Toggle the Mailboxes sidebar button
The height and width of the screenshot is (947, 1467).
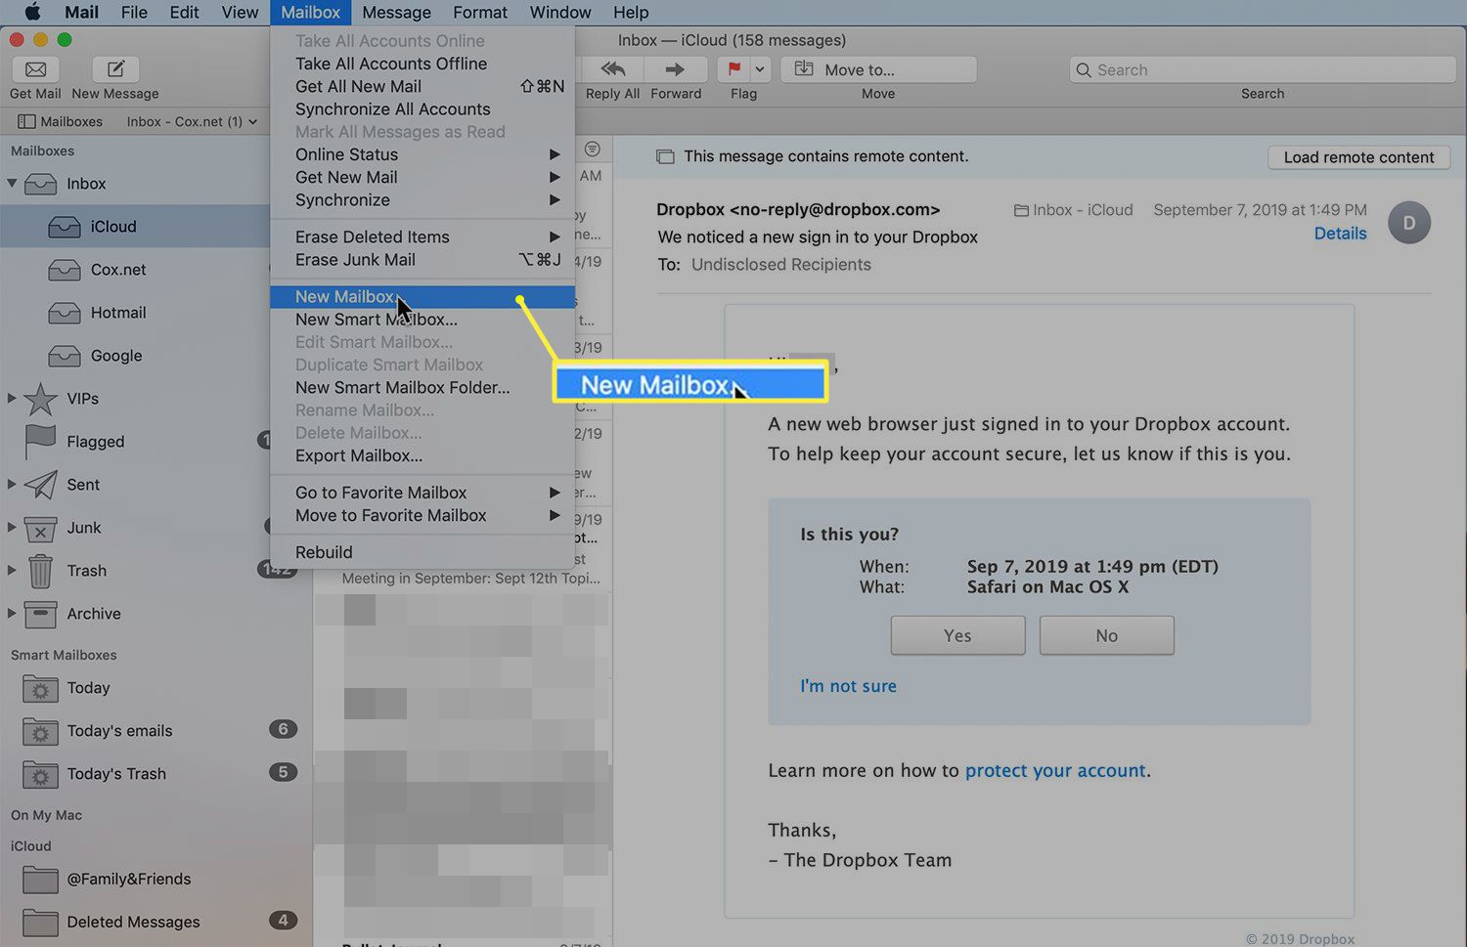(x=61, y=121)
